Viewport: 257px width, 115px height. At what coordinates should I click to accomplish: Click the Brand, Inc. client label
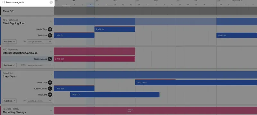[8, 73]
